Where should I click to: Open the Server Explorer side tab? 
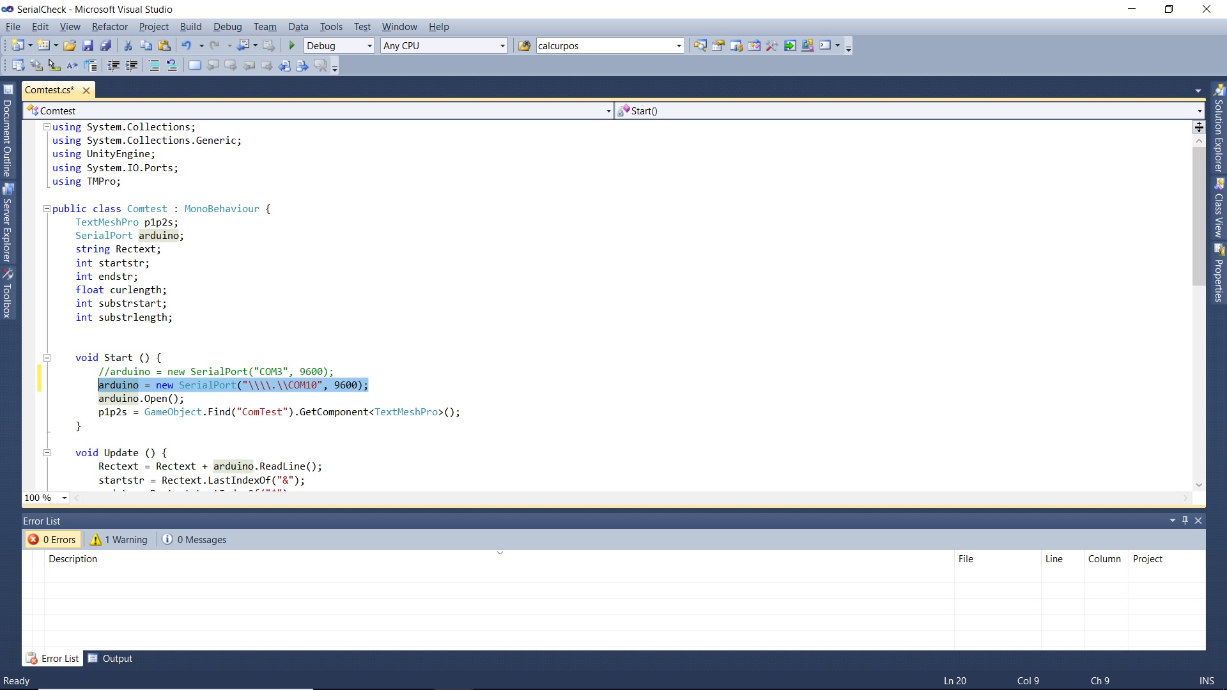7,224
